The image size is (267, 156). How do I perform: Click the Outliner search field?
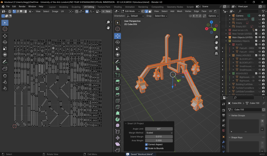[248, 11]
